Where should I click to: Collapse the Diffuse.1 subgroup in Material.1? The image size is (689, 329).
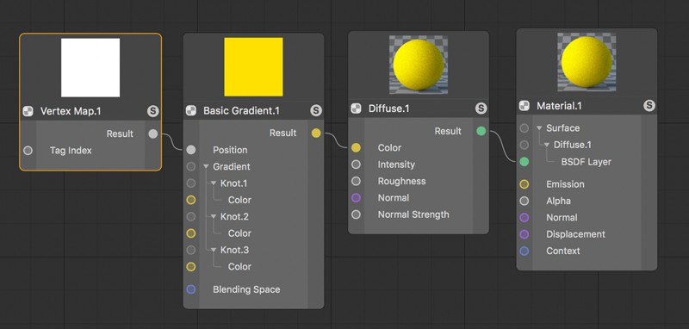click(x=547, y=145)
